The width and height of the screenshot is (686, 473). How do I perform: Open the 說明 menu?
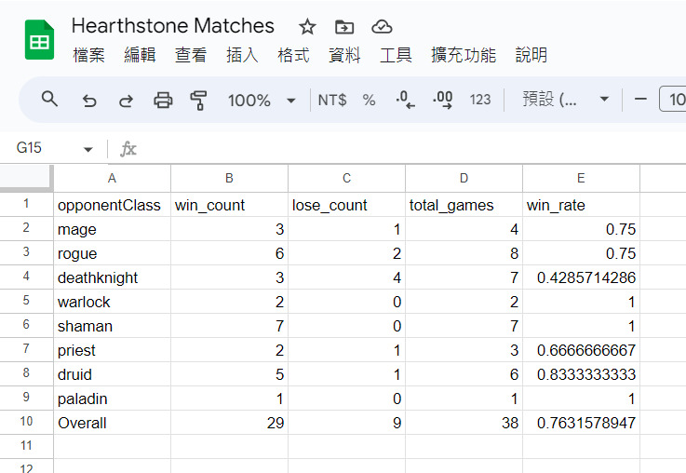[x=531, y=56]
